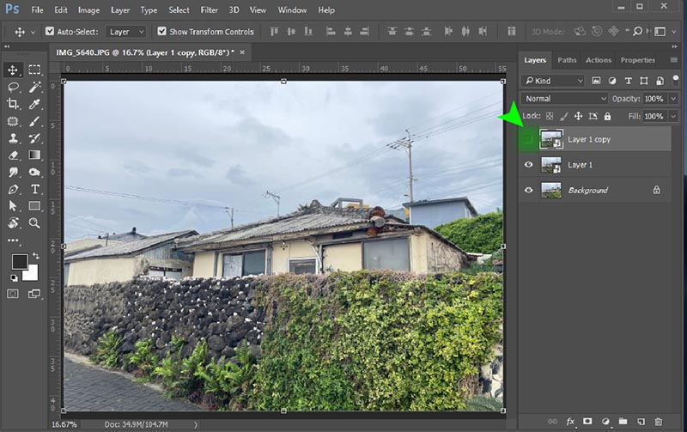
Task: Create a new layer group
Action: pyautogui.click(x=623, y=422)
